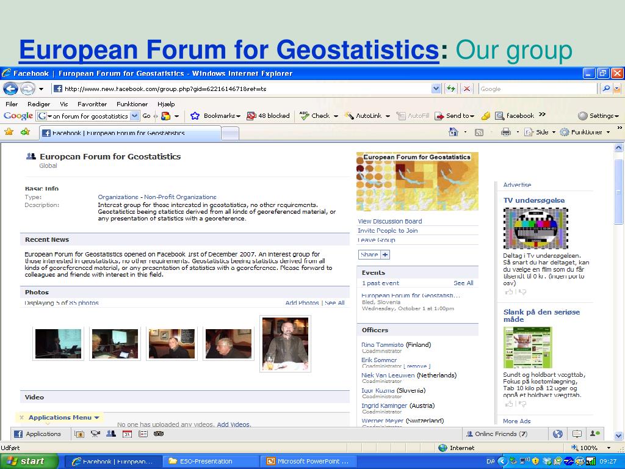Click in the page address URL field
Image resolution: width=625 pixels, height=469 pixels.
click(242, 89)
